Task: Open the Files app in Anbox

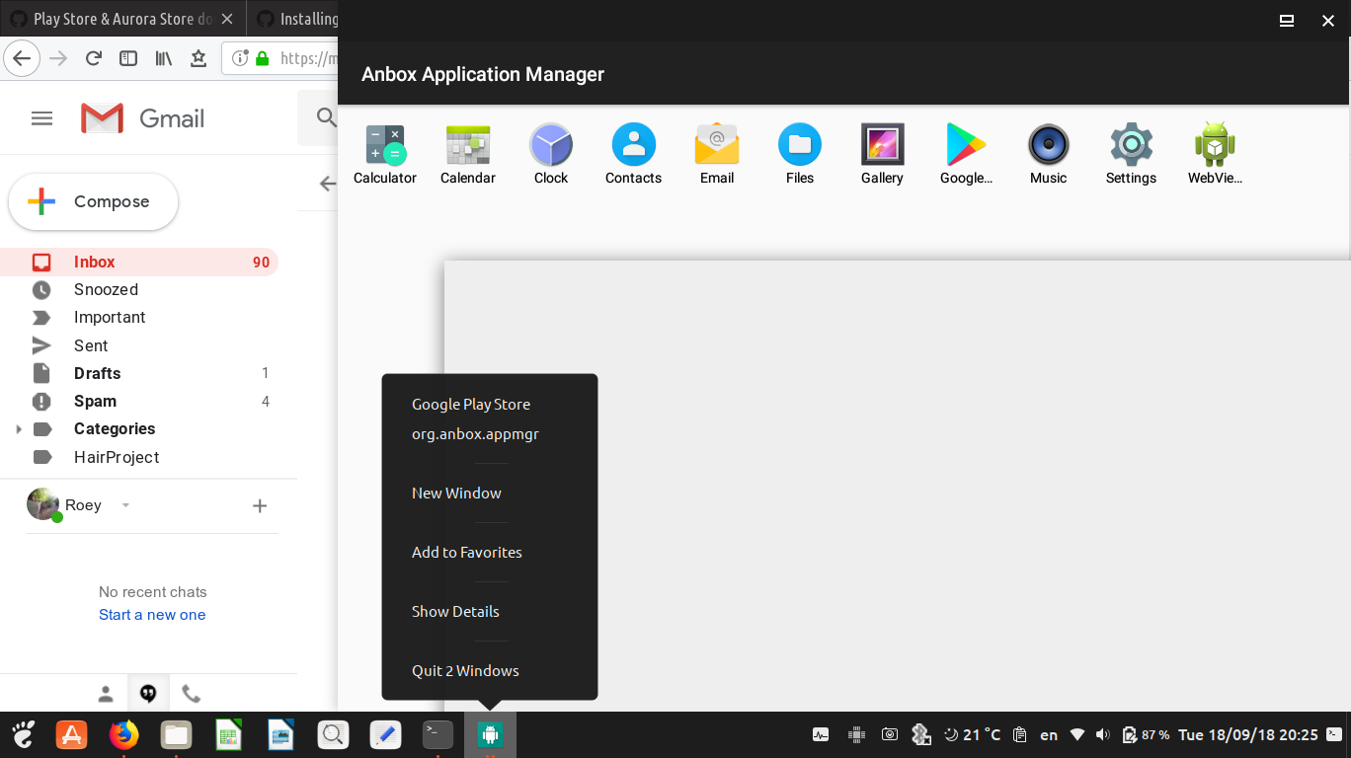Action: pyautogui.click(x=800, y=155)
